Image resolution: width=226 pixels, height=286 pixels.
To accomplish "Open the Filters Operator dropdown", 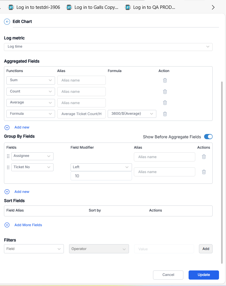I will tap(99, 249).
